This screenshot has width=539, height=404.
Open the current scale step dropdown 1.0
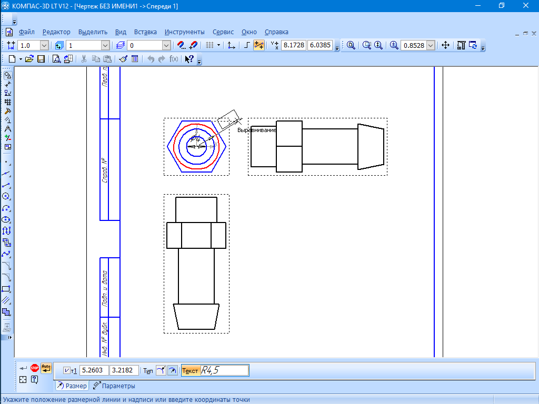tap(44, 45)
